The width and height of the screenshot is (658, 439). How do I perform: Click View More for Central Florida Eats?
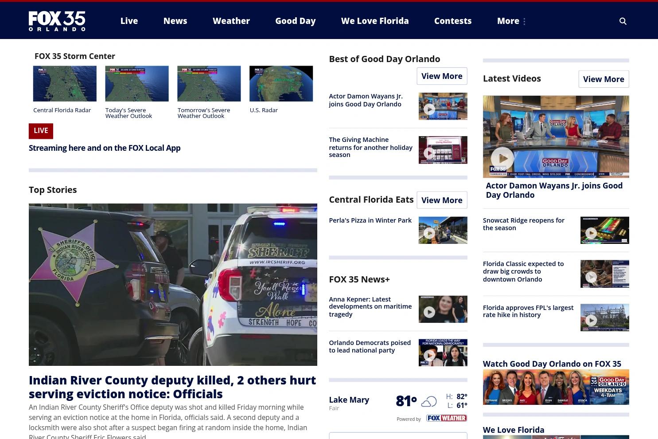442,200
